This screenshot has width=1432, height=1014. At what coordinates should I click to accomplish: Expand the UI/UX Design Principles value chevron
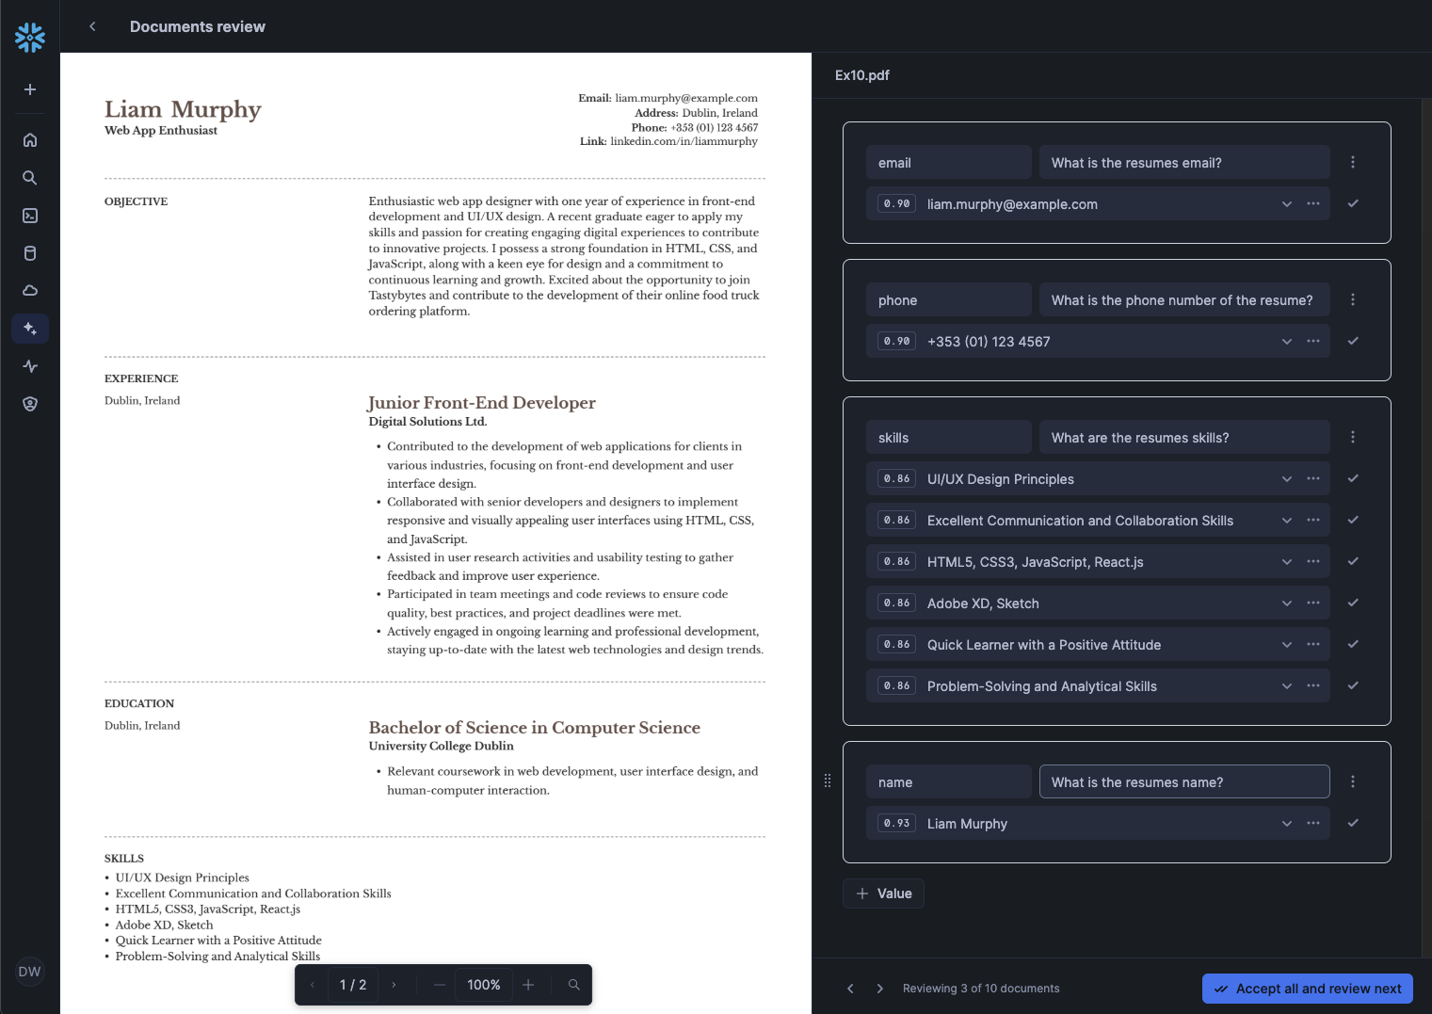(x=1286, y=478)
